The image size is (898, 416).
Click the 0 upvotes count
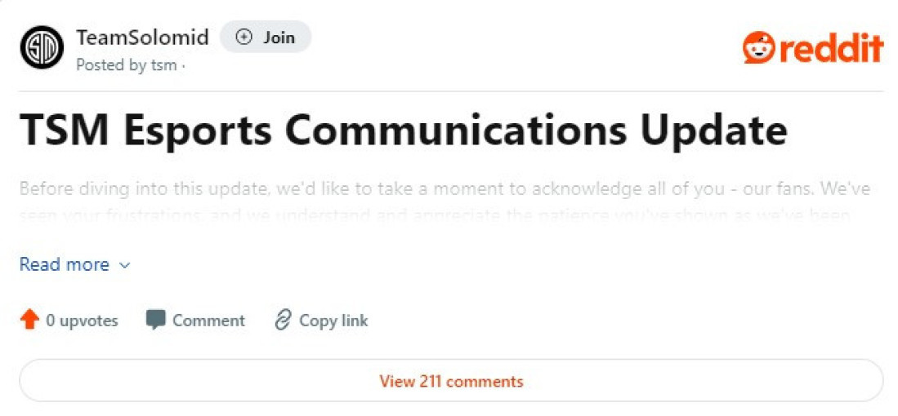coord(82,321)
